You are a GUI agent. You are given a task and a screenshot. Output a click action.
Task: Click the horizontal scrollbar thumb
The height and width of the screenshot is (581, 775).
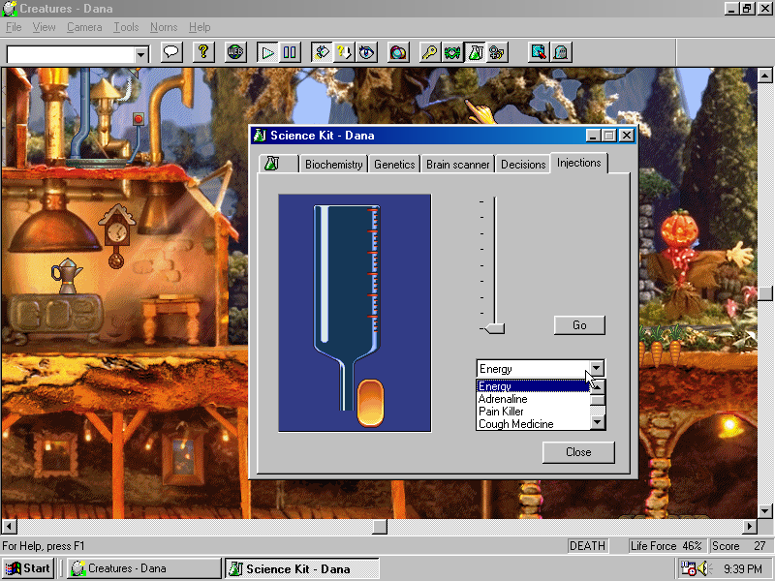(x=380, y=527)
